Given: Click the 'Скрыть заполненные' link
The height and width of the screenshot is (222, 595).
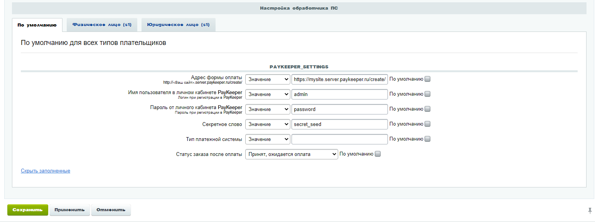Looking at the screenshot, I should (x=46, y=171).
